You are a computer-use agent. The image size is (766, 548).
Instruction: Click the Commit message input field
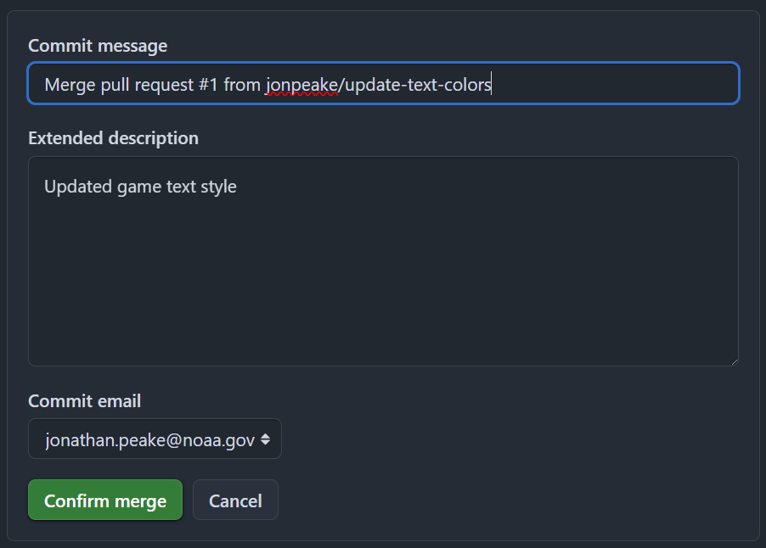tap(384, 83)
